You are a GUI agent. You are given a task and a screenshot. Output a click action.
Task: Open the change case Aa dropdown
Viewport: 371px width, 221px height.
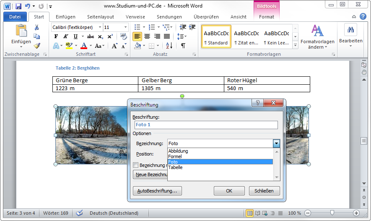click(100, 46)
